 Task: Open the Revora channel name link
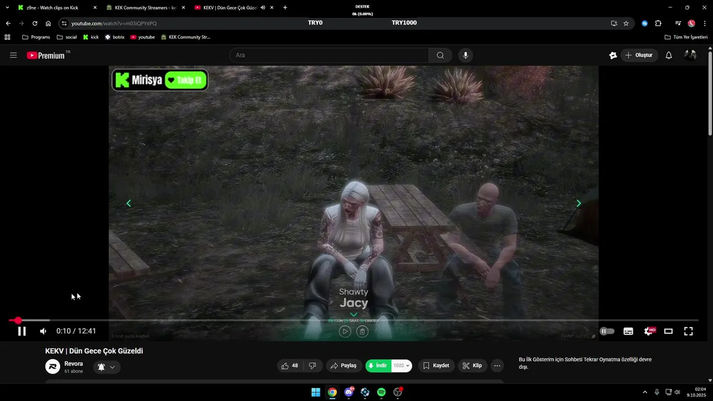74,364
